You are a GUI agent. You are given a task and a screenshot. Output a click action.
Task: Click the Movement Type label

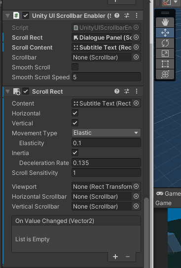(x=35, y=133)
